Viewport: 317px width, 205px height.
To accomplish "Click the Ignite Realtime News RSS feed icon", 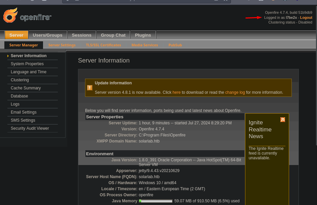I will pyautogui.click(x=283, y=120).
